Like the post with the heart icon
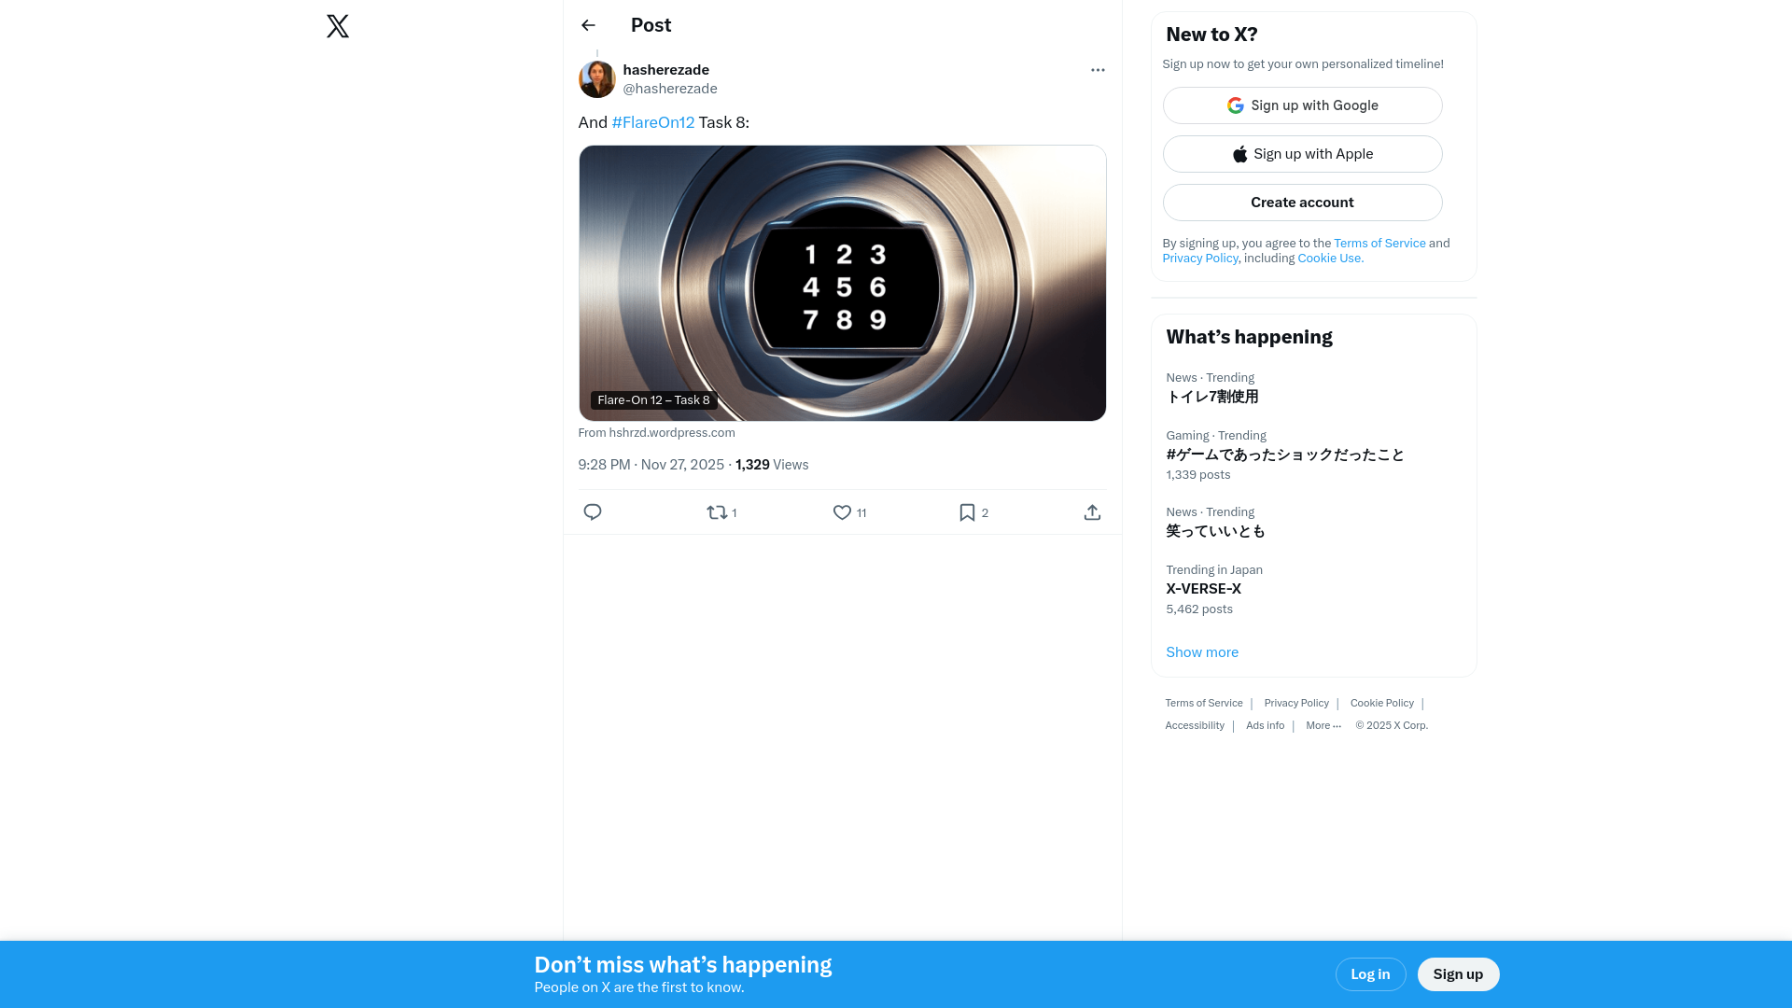This screenshot has width=1792, height=1008. coord(842,512)
